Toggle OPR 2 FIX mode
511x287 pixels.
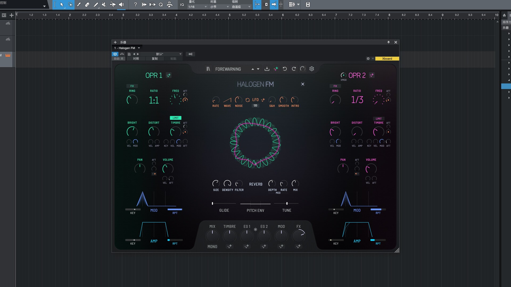[x=335, y=86]
